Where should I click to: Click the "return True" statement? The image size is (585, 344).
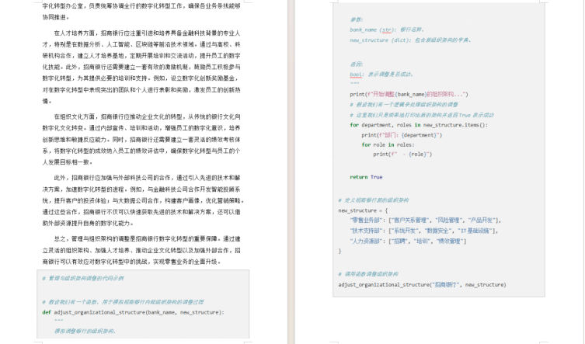(366, 177)
